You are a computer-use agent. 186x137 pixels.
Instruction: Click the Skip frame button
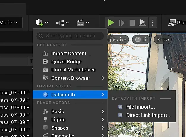point(122,23)
